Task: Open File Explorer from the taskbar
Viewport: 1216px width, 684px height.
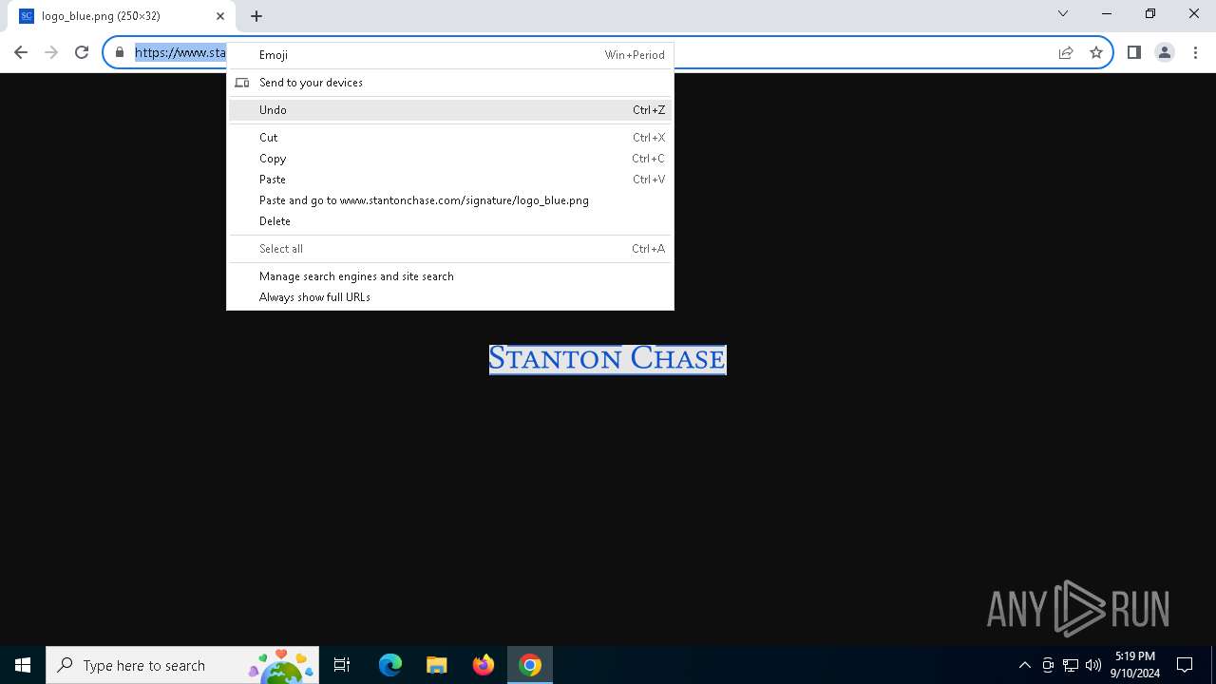Action: (437, 665)
